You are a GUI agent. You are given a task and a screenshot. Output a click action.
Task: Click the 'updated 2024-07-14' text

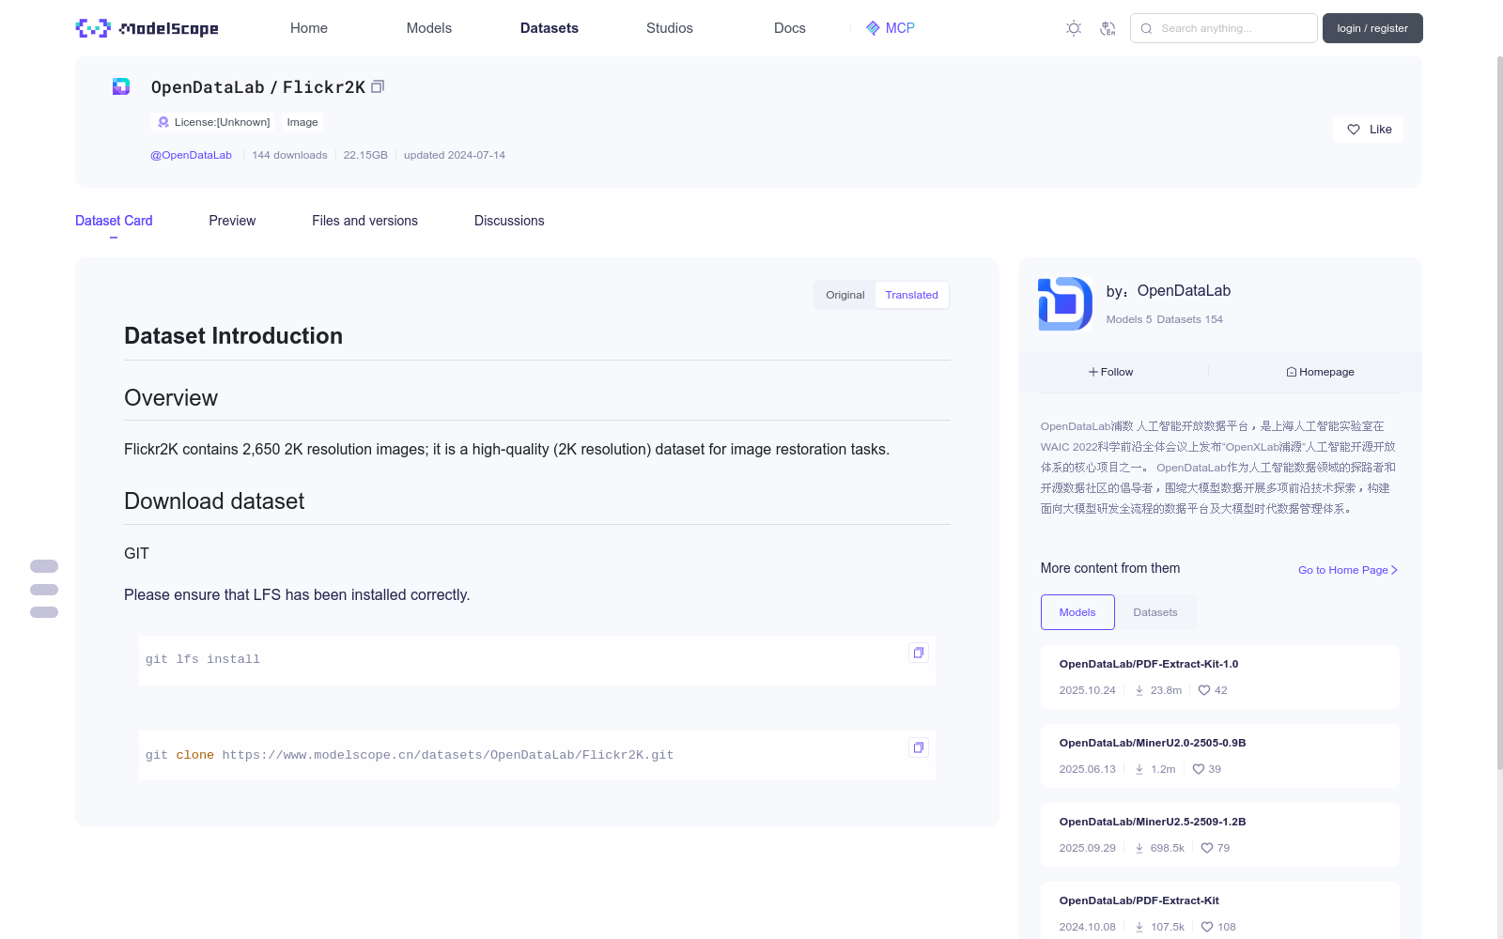point(455,155)
